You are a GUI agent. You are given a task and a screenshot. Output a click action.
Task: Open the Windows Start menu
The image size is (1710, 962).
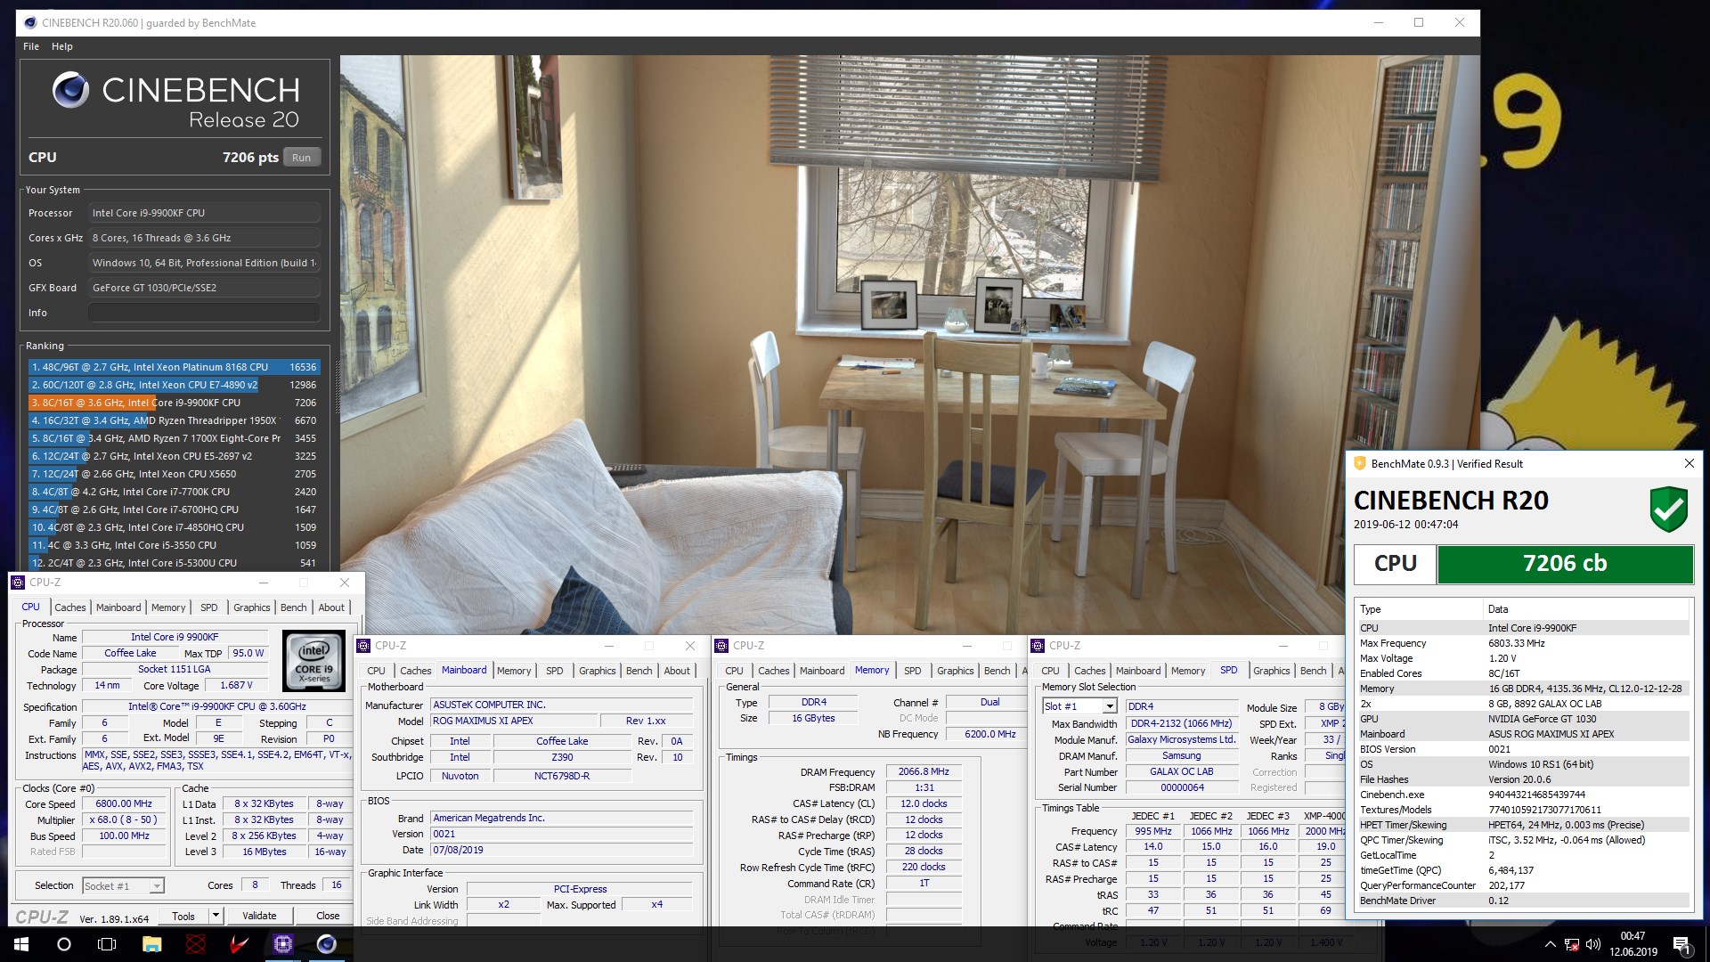21,944
